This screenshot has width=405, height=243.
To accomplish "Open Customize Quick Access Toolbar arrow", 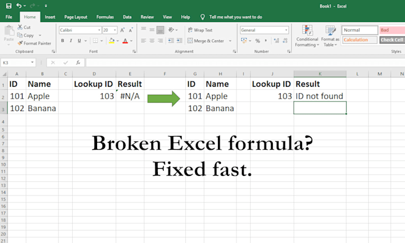I will [x=46, y=6].
